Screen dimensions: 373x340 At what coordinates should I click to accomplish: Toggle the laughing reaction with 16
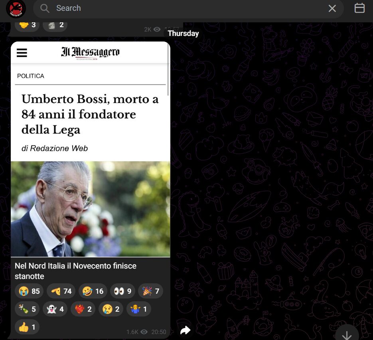click(x=93, y=291)
